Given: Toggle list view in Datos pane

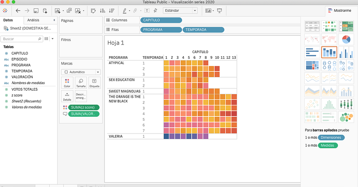Looking at the screenshot, I should (x=46, y=39).
